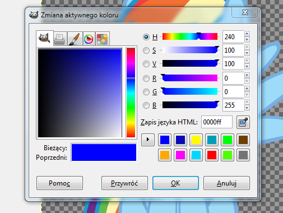Decrease the S value with down arrow

pyautogui.click(x=247, y=53)
